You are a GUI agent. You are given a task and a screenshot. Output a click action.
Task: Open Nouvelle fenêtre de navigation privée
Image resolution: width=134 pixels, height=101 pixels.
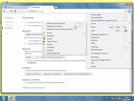(108, 20)
